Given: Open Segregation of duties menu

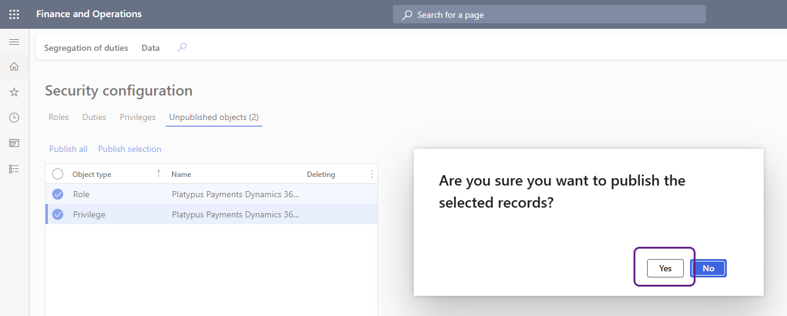Looking at the screenshot, I should click(x=86, y=48).
